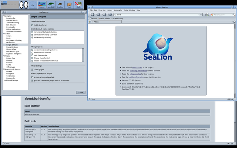This screenshot has width=237, height=148.
Task: Open the Shells panel launcher
Action: click(79, 5)
